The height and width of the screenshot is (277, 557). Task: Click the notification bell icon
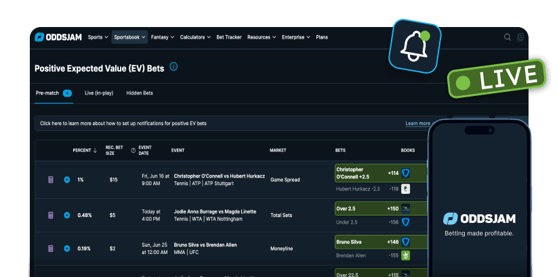coord(415,46)
